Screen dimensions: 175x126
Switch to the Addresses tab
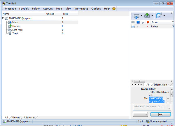pyautogui.click(x=29, y=118)
